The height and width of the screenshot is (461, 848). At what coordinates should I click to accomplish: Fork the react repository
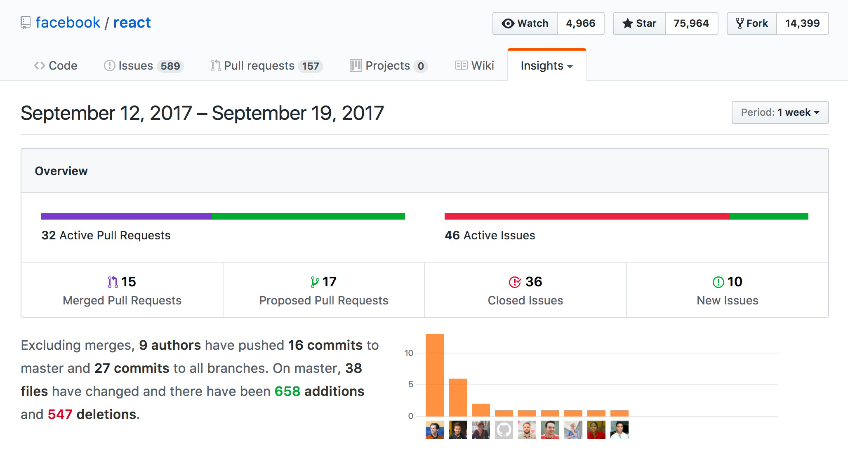752,23
